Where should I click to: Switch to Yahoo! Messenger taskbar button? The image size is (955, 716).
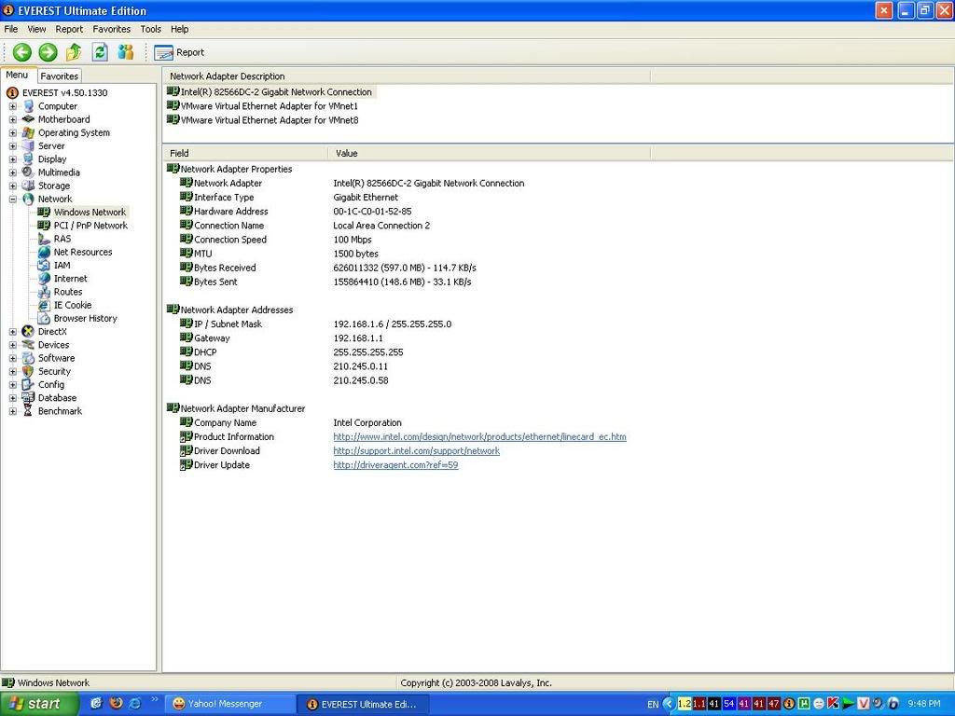click(228, 704)
